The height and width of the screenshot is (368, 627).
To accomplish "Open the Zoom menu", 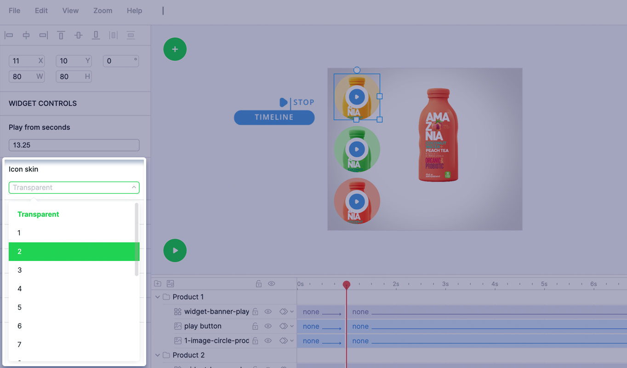I will click(x=103, y=11).
